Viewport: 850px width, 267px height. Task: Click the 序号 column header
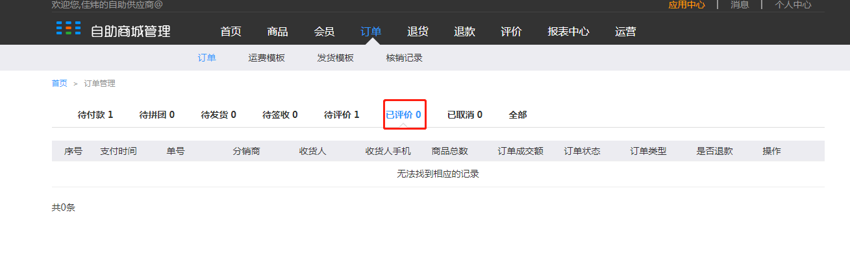tap(73, 151)
